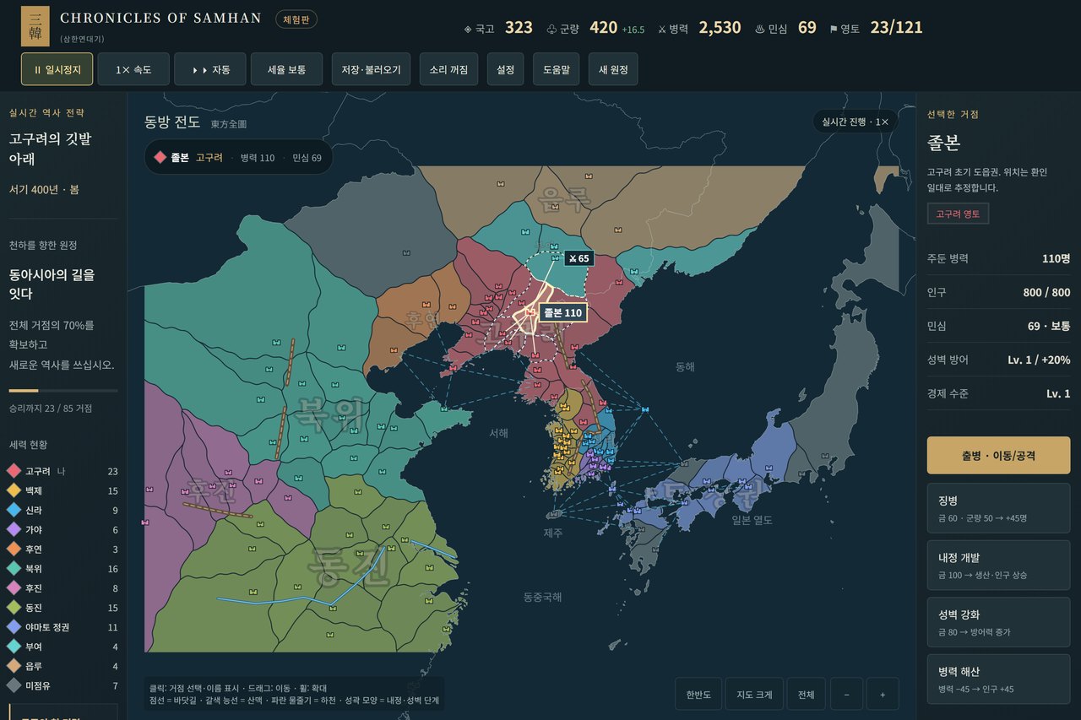Click the 군량 provisions icon in the top bar
Screen dimensions: 1081x720
551,29
